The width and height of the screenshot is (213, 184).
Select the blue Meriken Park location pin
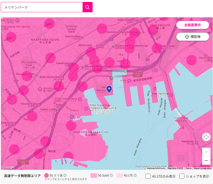pyautogui.click(x=109, y=89)
